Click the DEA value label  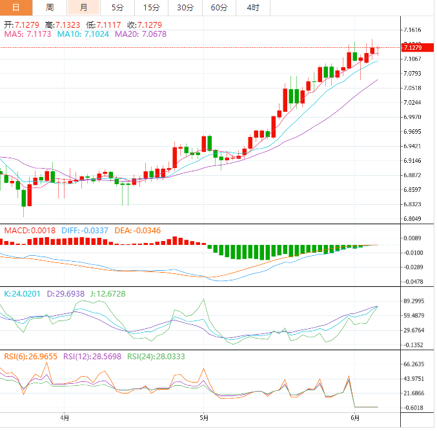click(x=137, y=230)
